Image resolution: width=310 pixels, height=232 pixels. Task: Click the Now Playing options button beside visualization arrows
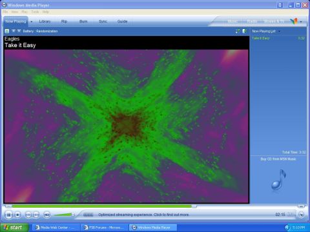7,31
